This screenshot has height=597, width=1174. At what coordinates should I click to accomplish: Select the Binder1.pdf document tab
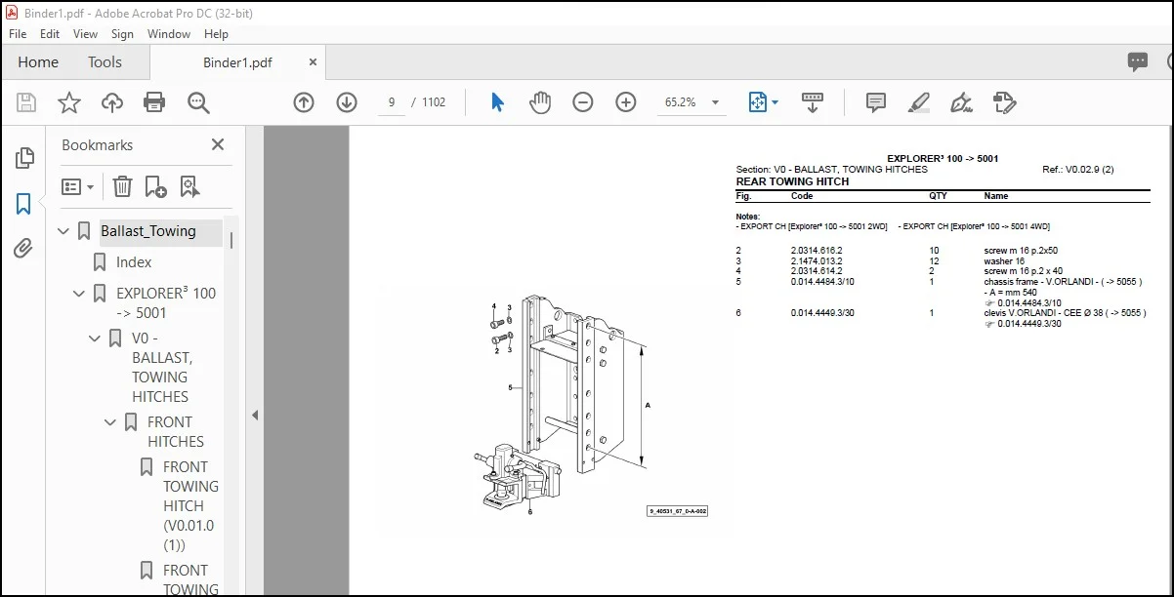237,62
